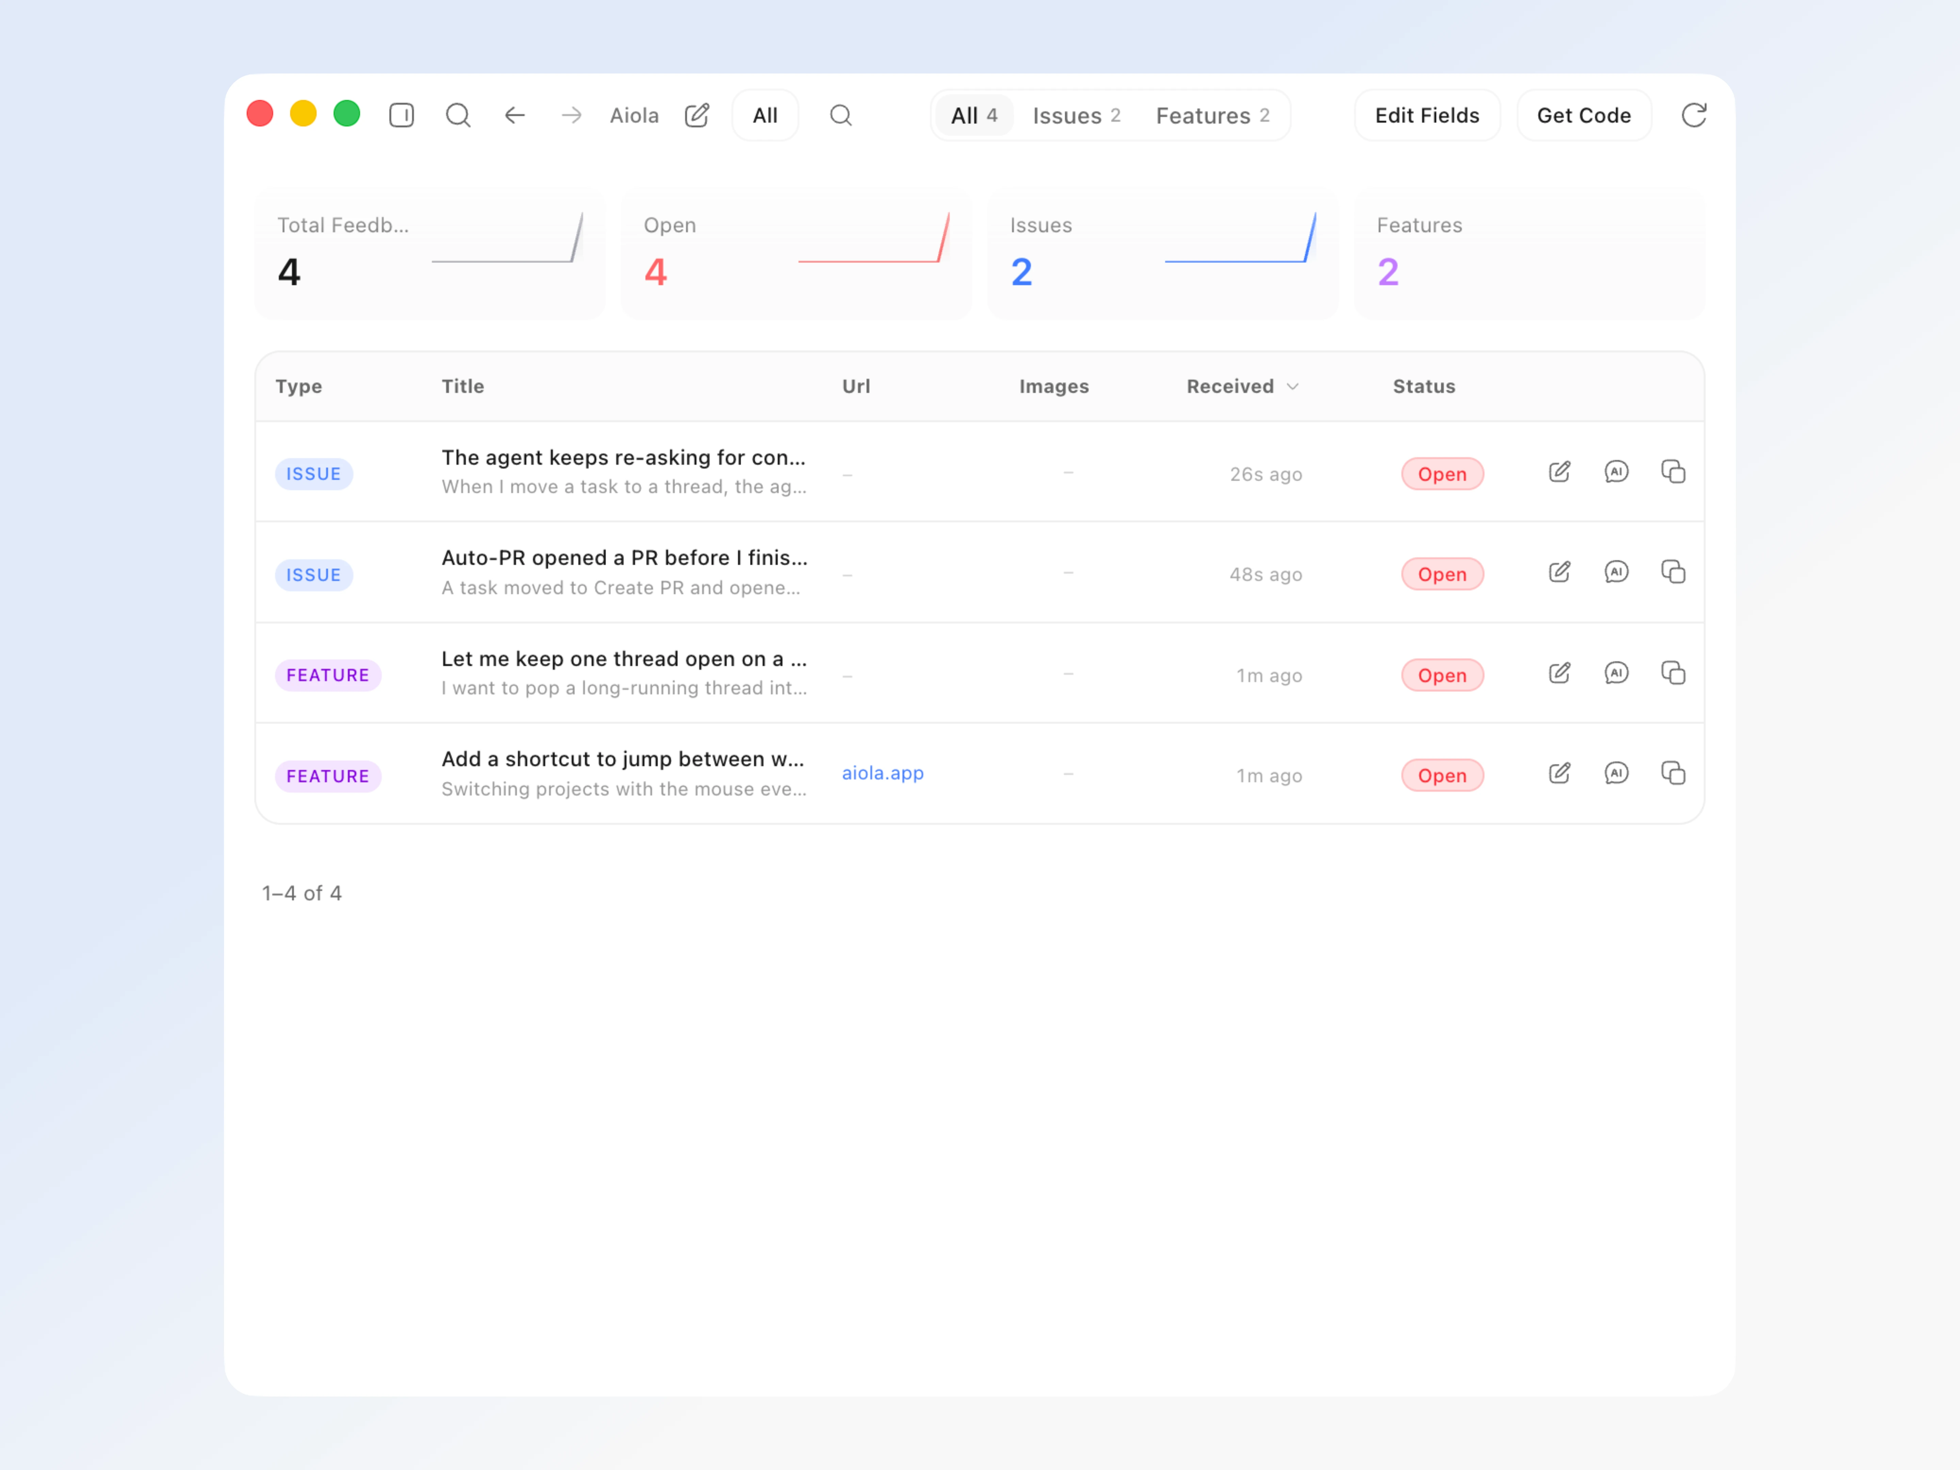Switch to the Issues 2 tab
This screenshot has width=1960, height=1470.
pyautogui.click(x=1077, y=115)
